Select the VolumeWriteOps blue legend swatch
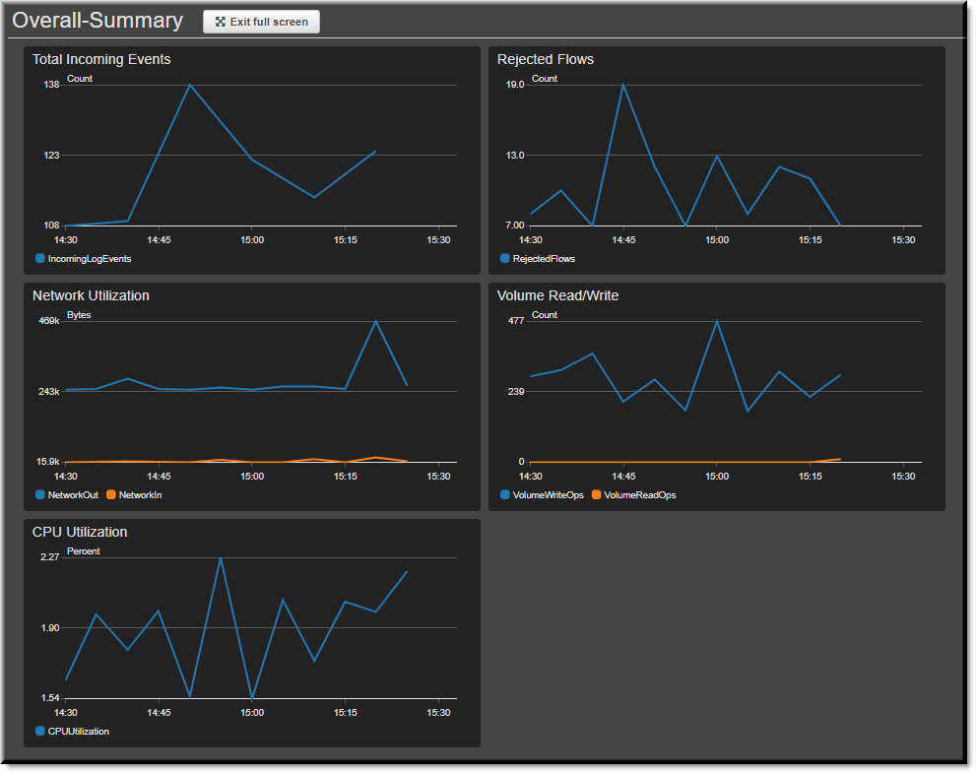This screenshot has height=773, width=976. [x=505, y=494]
